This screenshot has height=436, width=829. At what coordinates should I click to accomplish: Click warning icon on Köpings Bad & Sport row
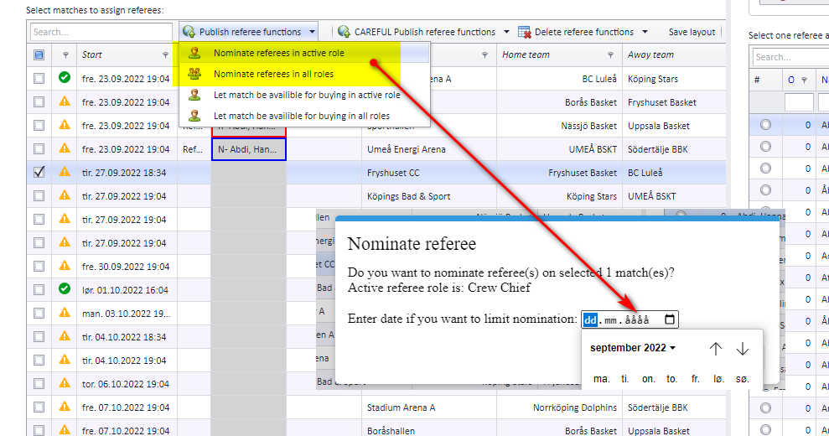pos(65,195)
